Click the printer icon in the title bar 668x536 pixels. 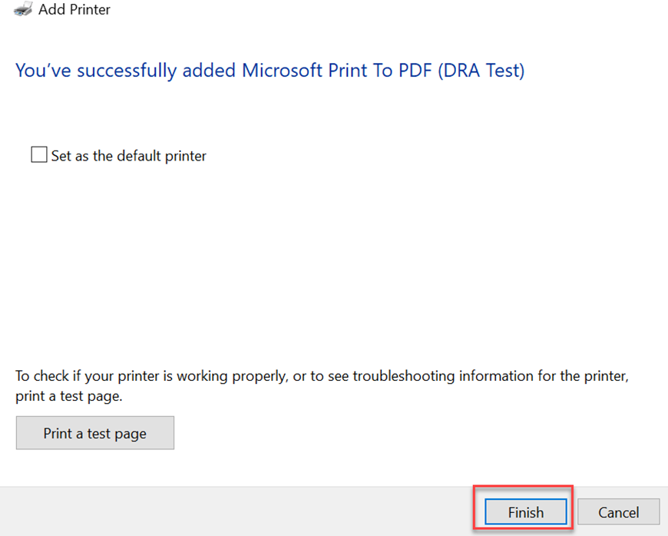(x=24, y=9)
